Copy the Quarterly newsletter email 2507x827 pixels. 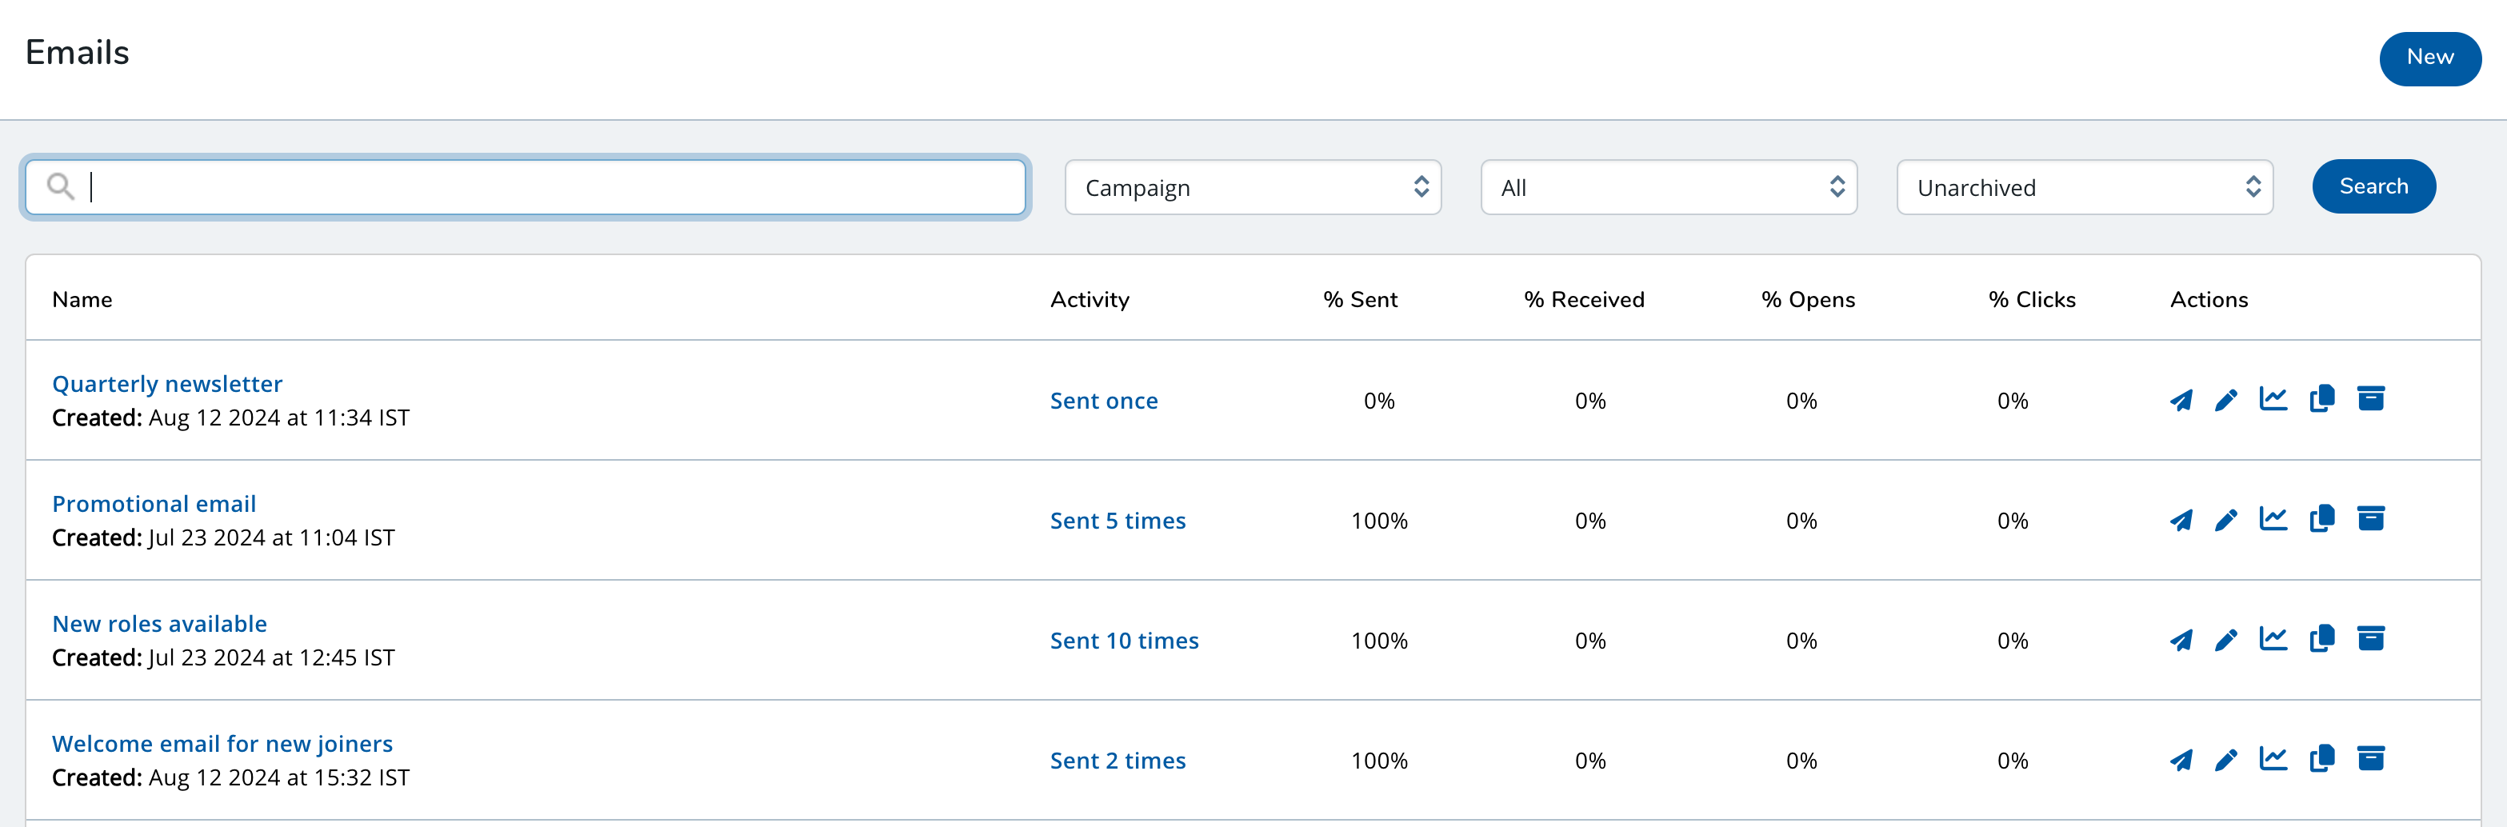click(2322, 399)
